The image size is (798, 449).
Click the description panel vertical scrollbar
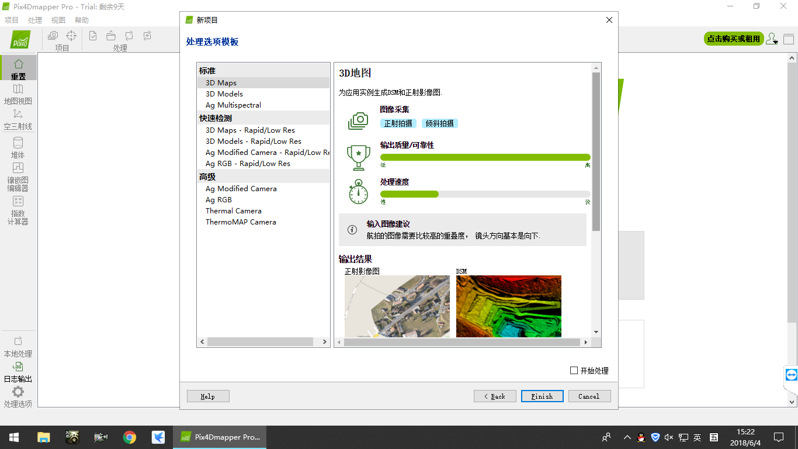point(596,151)
